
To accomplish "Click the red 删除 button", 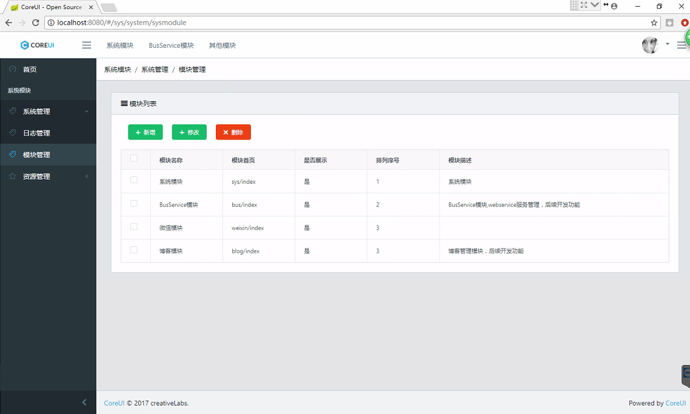I will [233, 132].
